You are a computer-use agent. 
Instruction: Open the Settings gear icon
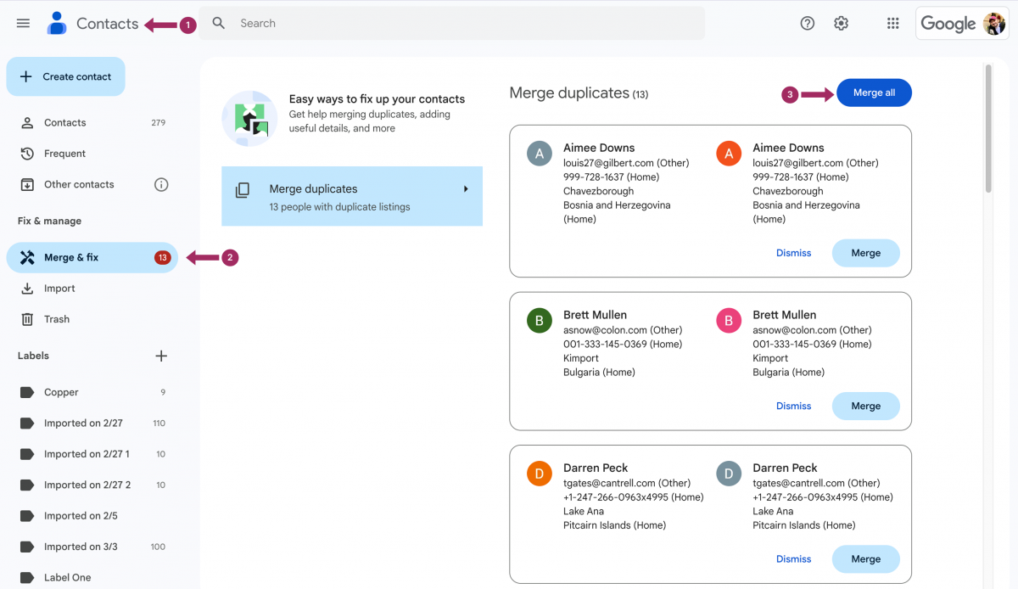click(x=841, y=23)
